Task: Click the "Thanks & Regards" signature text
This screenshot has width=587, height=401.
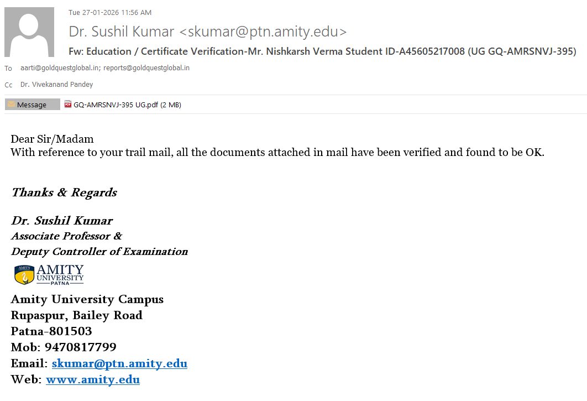Action: (64, 192)
